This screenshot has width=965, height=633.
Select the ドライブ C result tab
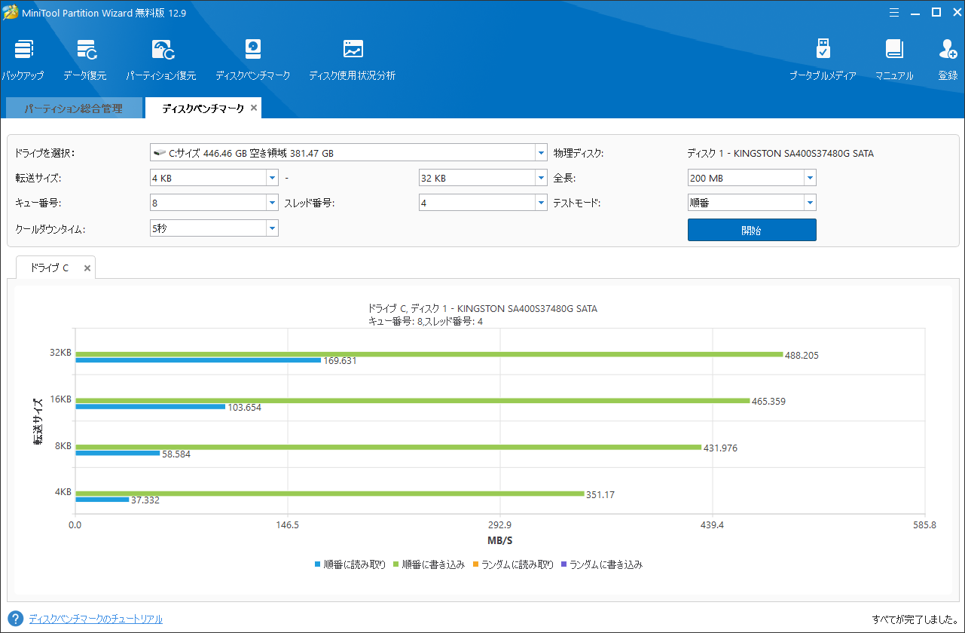(x=49, y=268)
